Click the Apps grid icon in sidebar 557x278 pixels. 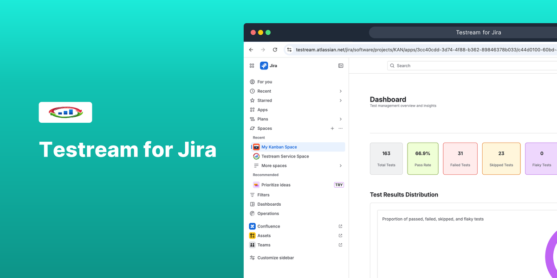253,110
